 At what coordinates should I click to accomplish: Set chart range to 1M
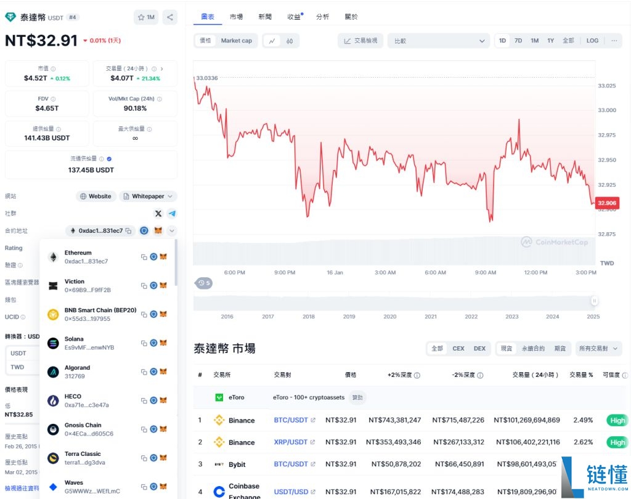point(534,41)
